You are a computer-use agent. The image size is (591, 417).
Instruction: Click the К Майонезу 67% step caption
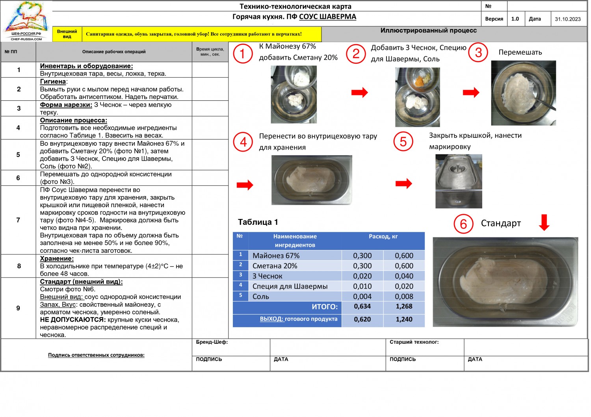point(298,52)
